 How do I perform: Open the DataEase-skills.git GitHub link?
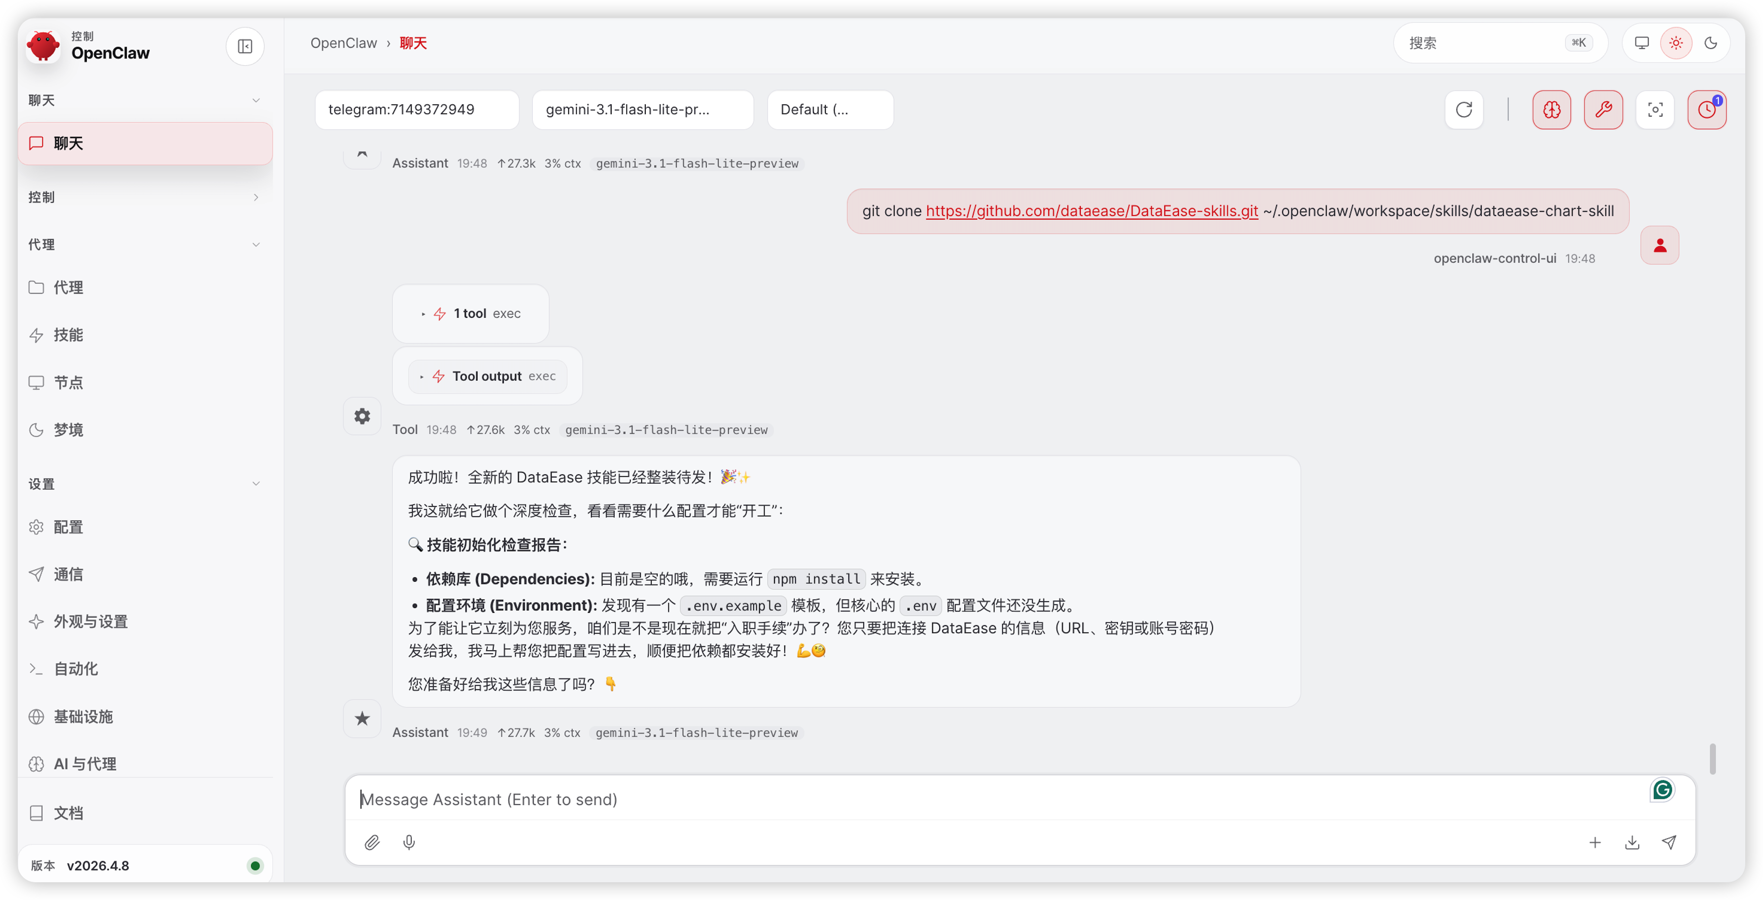click(x=1092, y=211)
